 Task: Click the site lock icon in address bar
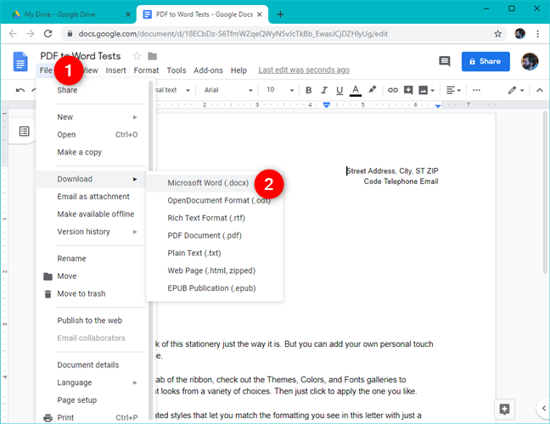click(70, 34)
